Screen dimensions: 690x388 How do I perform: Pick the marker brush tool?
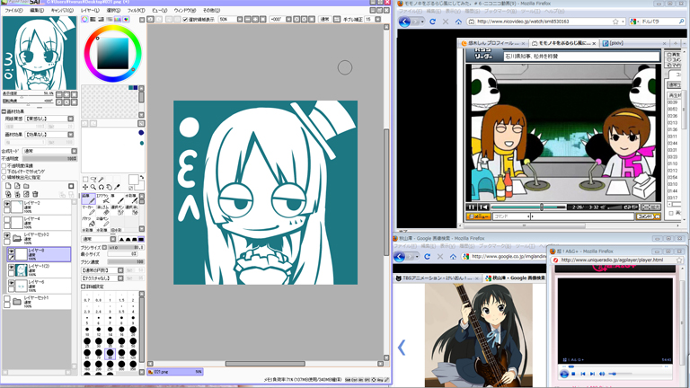(x=88, y=211)
